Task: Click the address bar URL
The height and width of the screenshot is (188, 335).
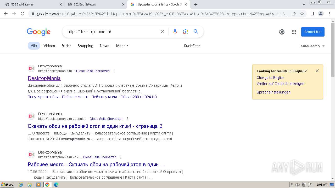Action: [x=162, y=14]
